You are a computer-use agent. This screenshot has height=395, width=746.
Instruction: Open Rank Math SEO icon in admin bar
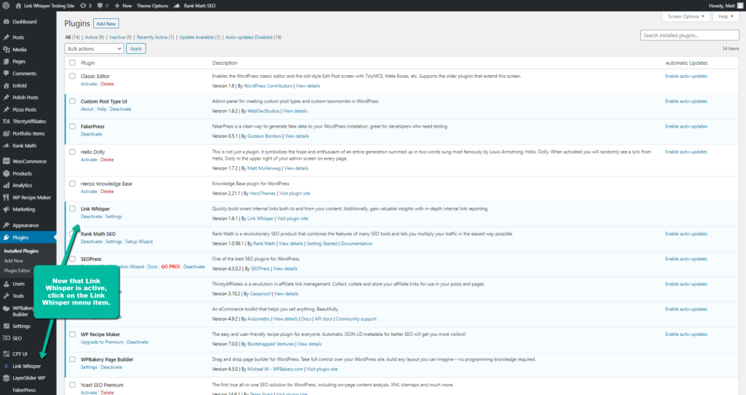(177, 6)
